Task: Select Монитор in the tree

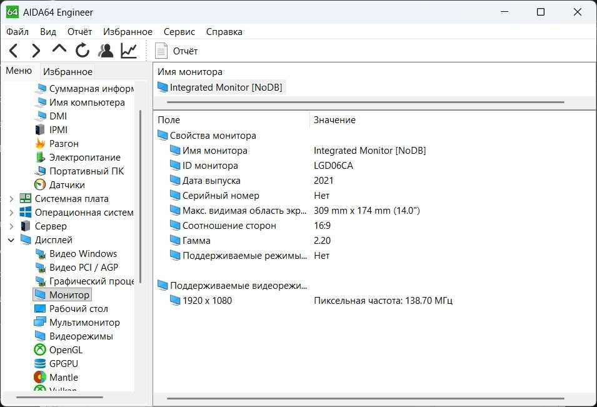Action: (63, 294)
